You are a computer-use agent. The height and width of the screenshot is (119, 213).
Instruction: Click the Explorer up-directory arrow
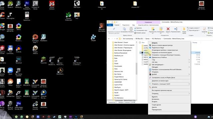click(117, 39)
